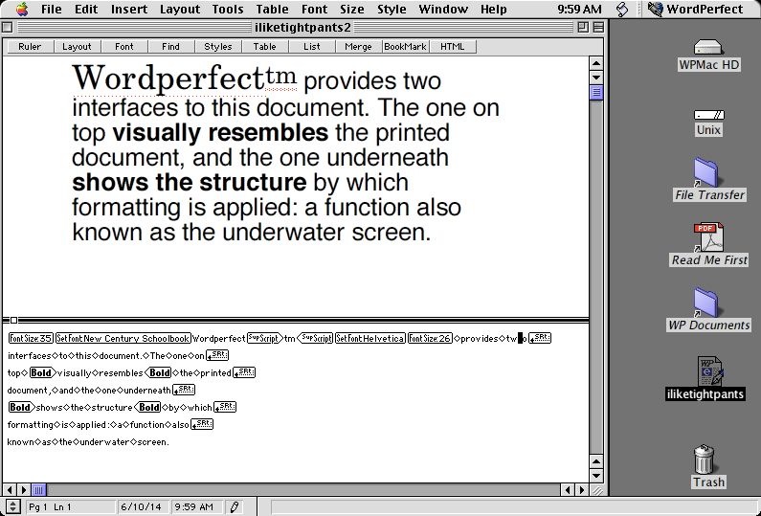This screenshot has height=516, width=761.
Task: Select the iliketightpants document icon
Action: coord(709,371)
